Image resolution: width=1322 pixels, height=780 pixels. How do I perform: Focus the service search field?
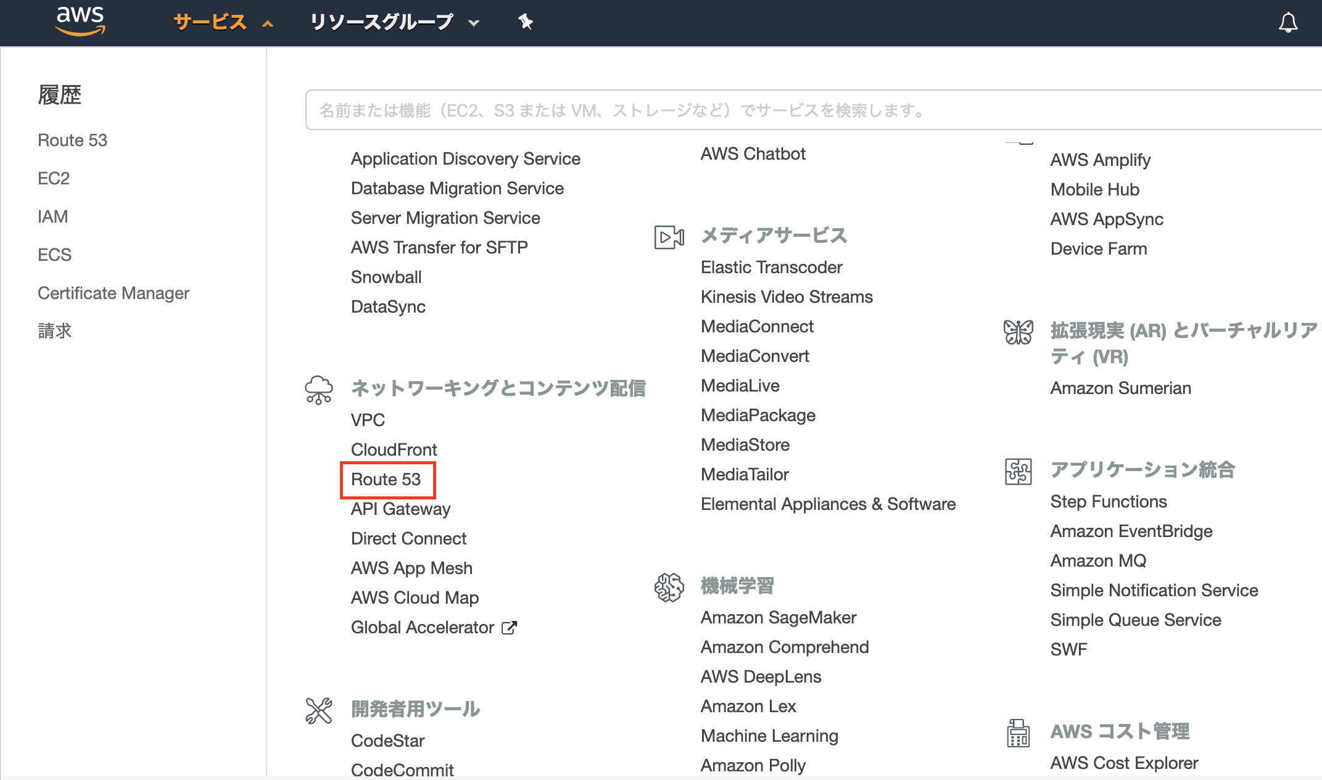click(802, 110)
